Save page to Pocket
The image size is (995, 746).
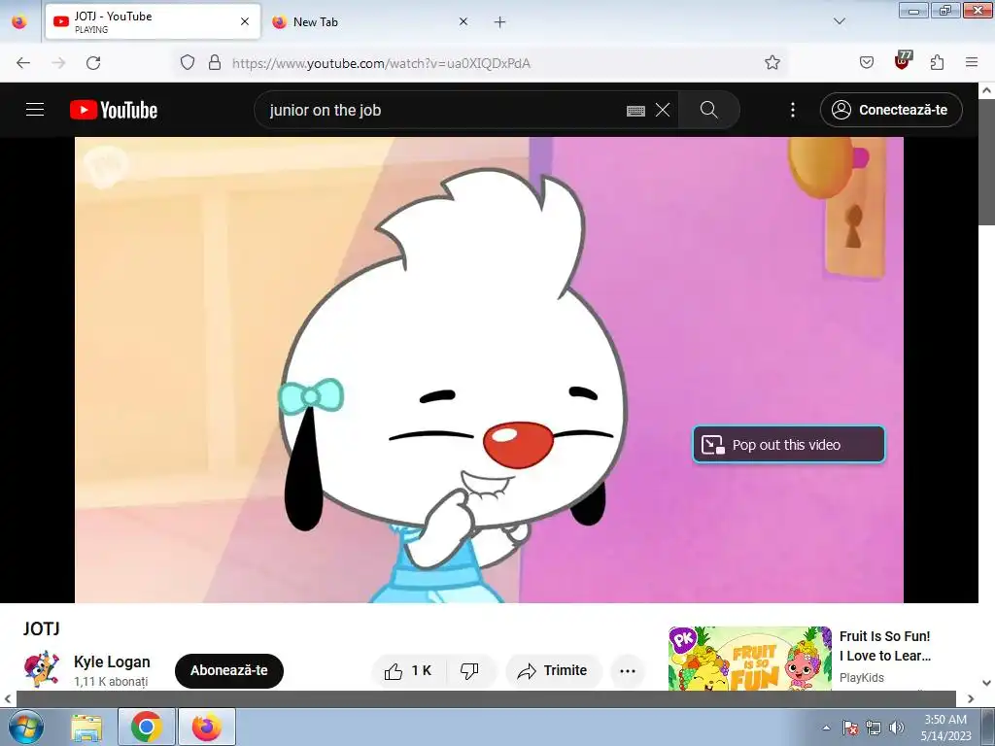[x=866, y=62]
